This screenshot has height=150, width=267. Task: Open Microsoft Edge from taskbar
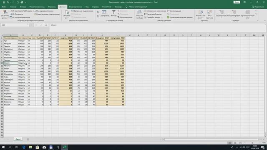24,147
